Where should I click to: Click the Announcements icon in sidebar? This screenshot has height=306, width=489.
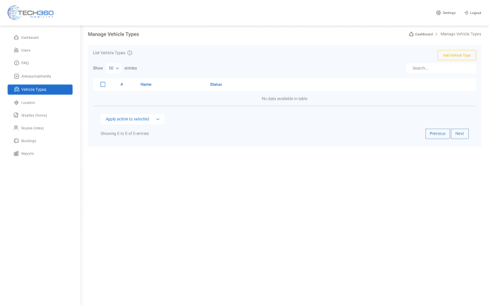coord(16,76)
